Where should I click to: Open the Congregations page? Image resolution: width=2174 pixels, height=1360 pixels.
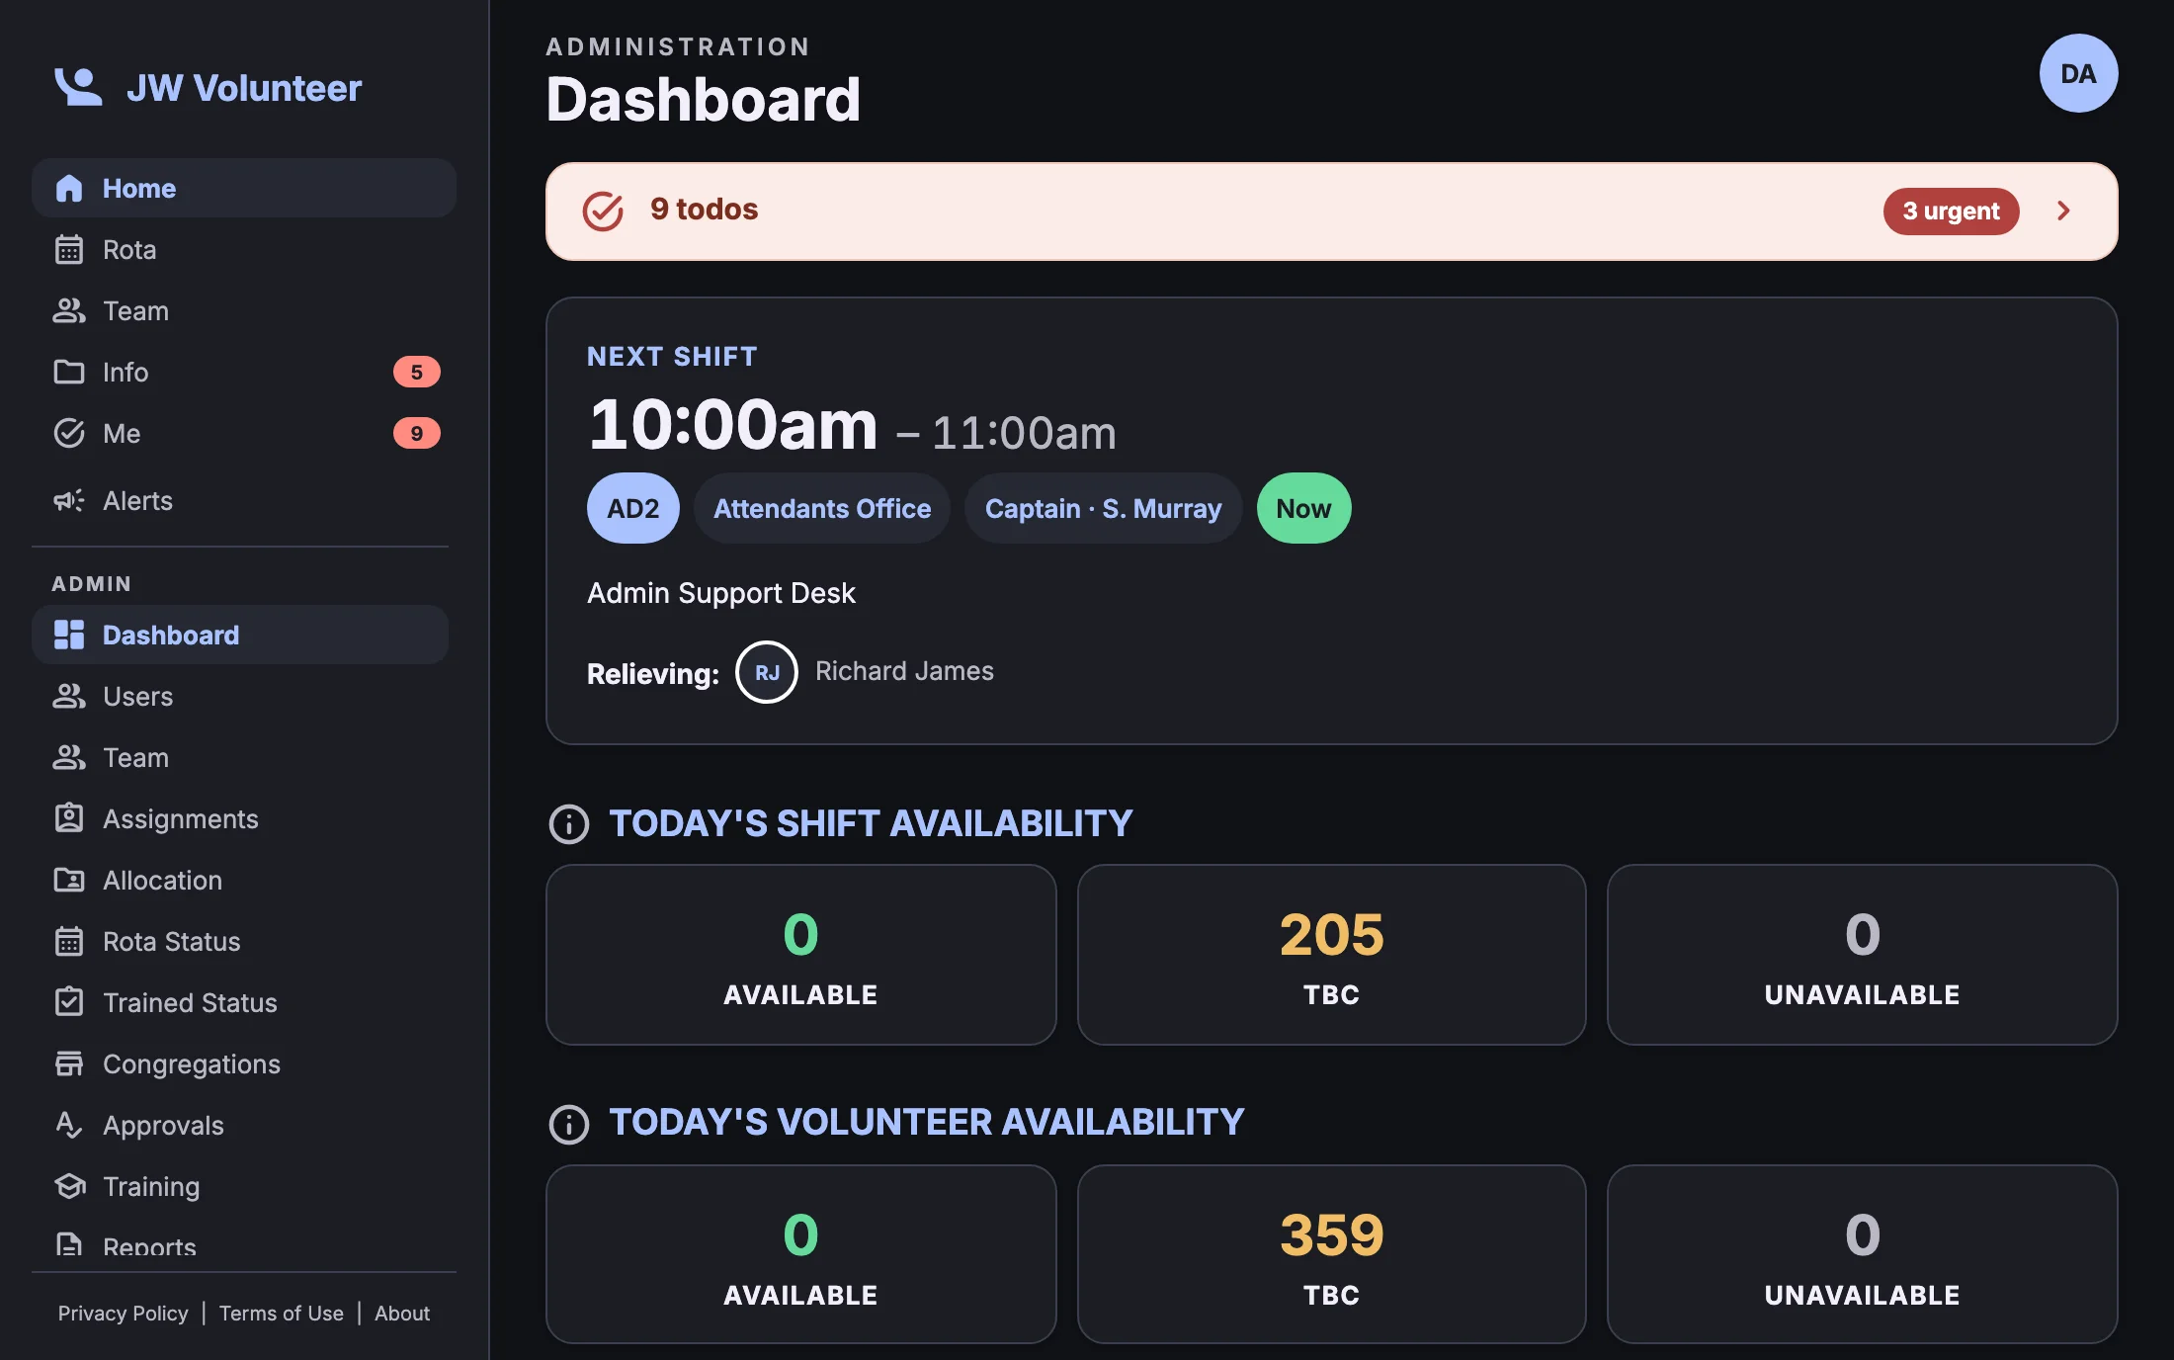[x=240, y=1063]
